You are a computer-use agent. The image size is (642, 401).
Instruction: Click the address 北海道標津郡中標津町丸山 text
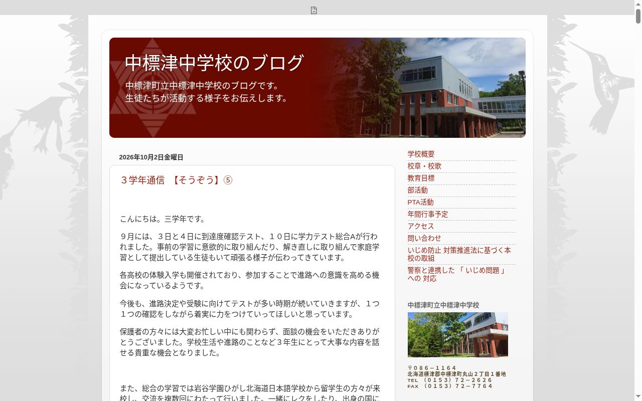pyautogui.click(x=456, y=374)
